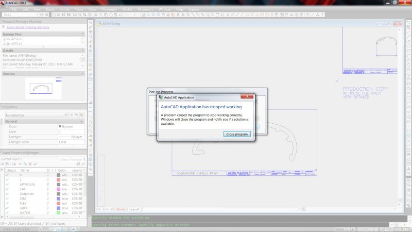
Task: Open the No selection dropdown in Properties
Action: (x=36, y=115)
